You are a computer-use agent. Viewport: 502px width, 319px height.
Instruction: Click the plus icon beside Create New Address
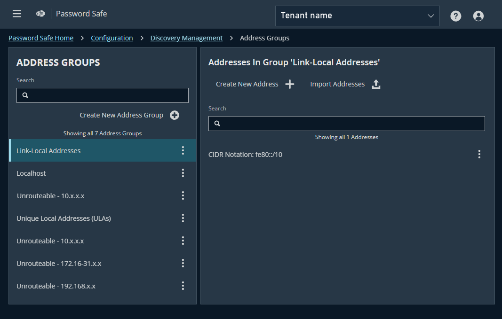tap(290, 84)
